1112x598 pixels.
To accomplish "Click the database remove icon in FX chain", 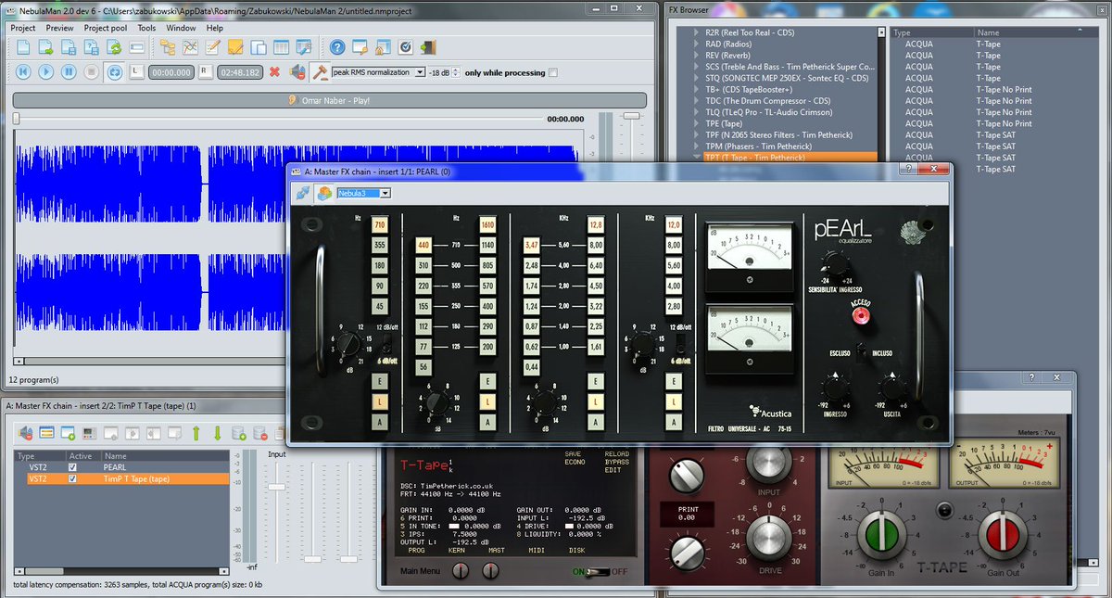I will (260, 433).
